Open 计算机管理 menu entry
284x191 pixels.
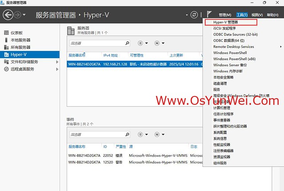(x=222, y=108)
